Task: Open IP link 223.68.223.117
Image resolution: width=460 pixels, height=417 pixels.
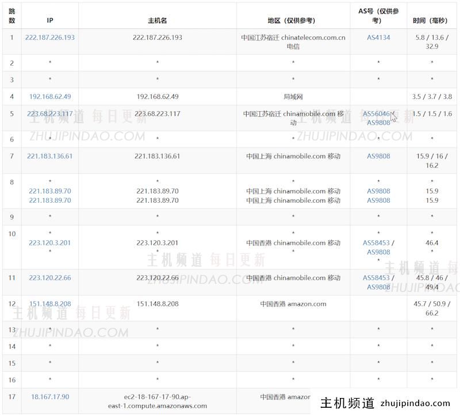Action: click(x=50, y=113)
